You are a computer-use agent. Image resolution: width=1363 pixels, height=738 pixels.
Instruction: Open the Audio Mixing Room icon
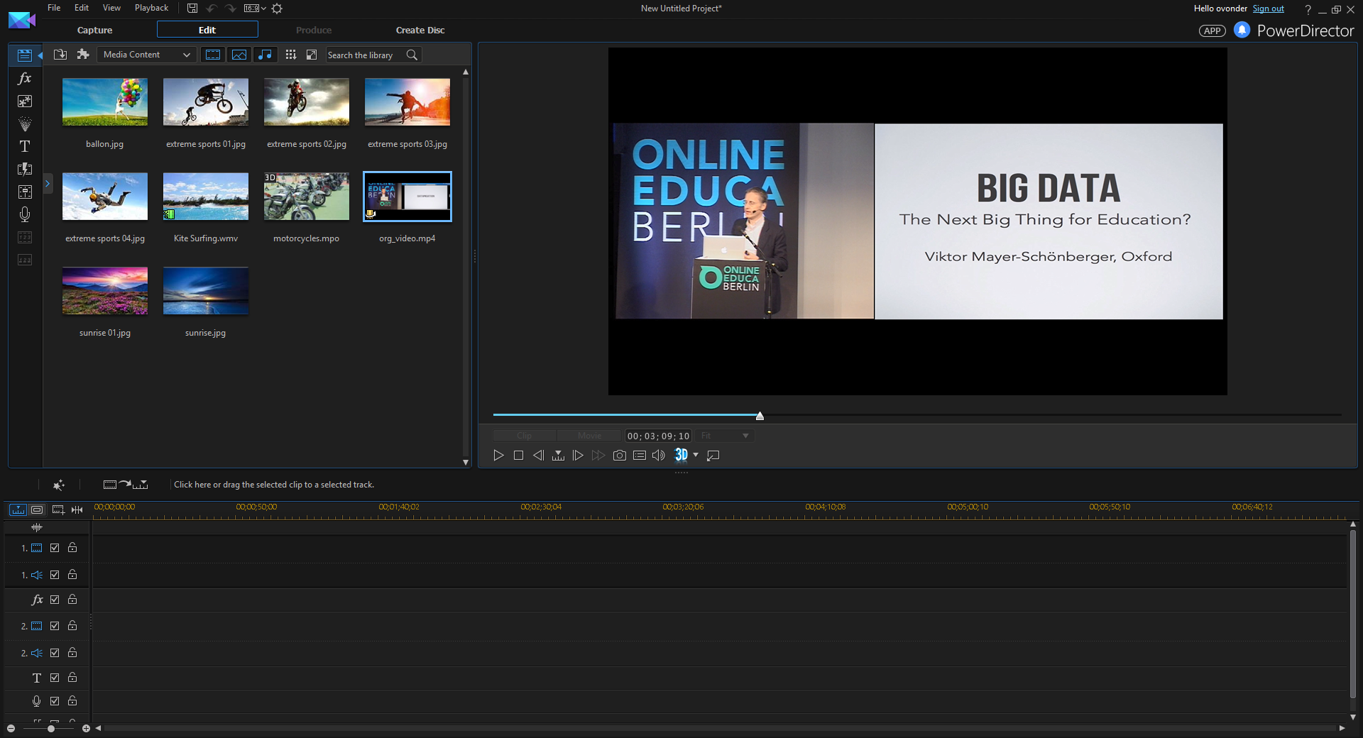click(24, 192)
